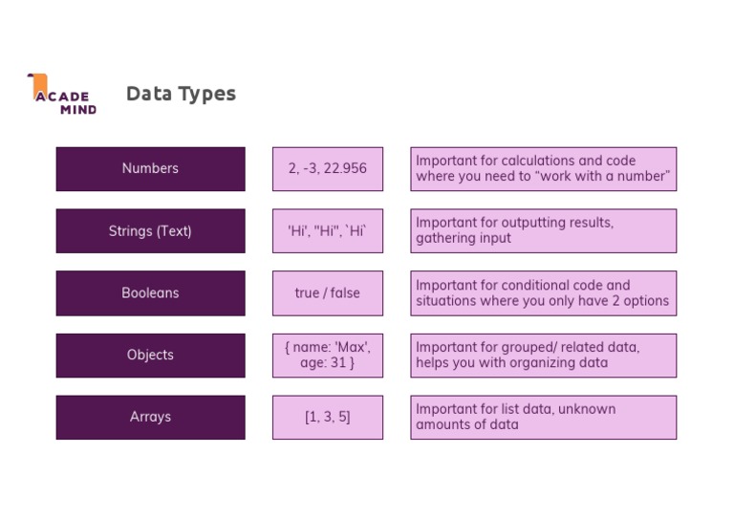Click the conditional code description box
Viewport: 734px width, 519px height.
[x=543, y=292]
